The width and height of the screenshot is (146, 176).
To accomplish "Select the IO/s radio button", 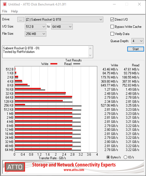I will click(125, 157).
